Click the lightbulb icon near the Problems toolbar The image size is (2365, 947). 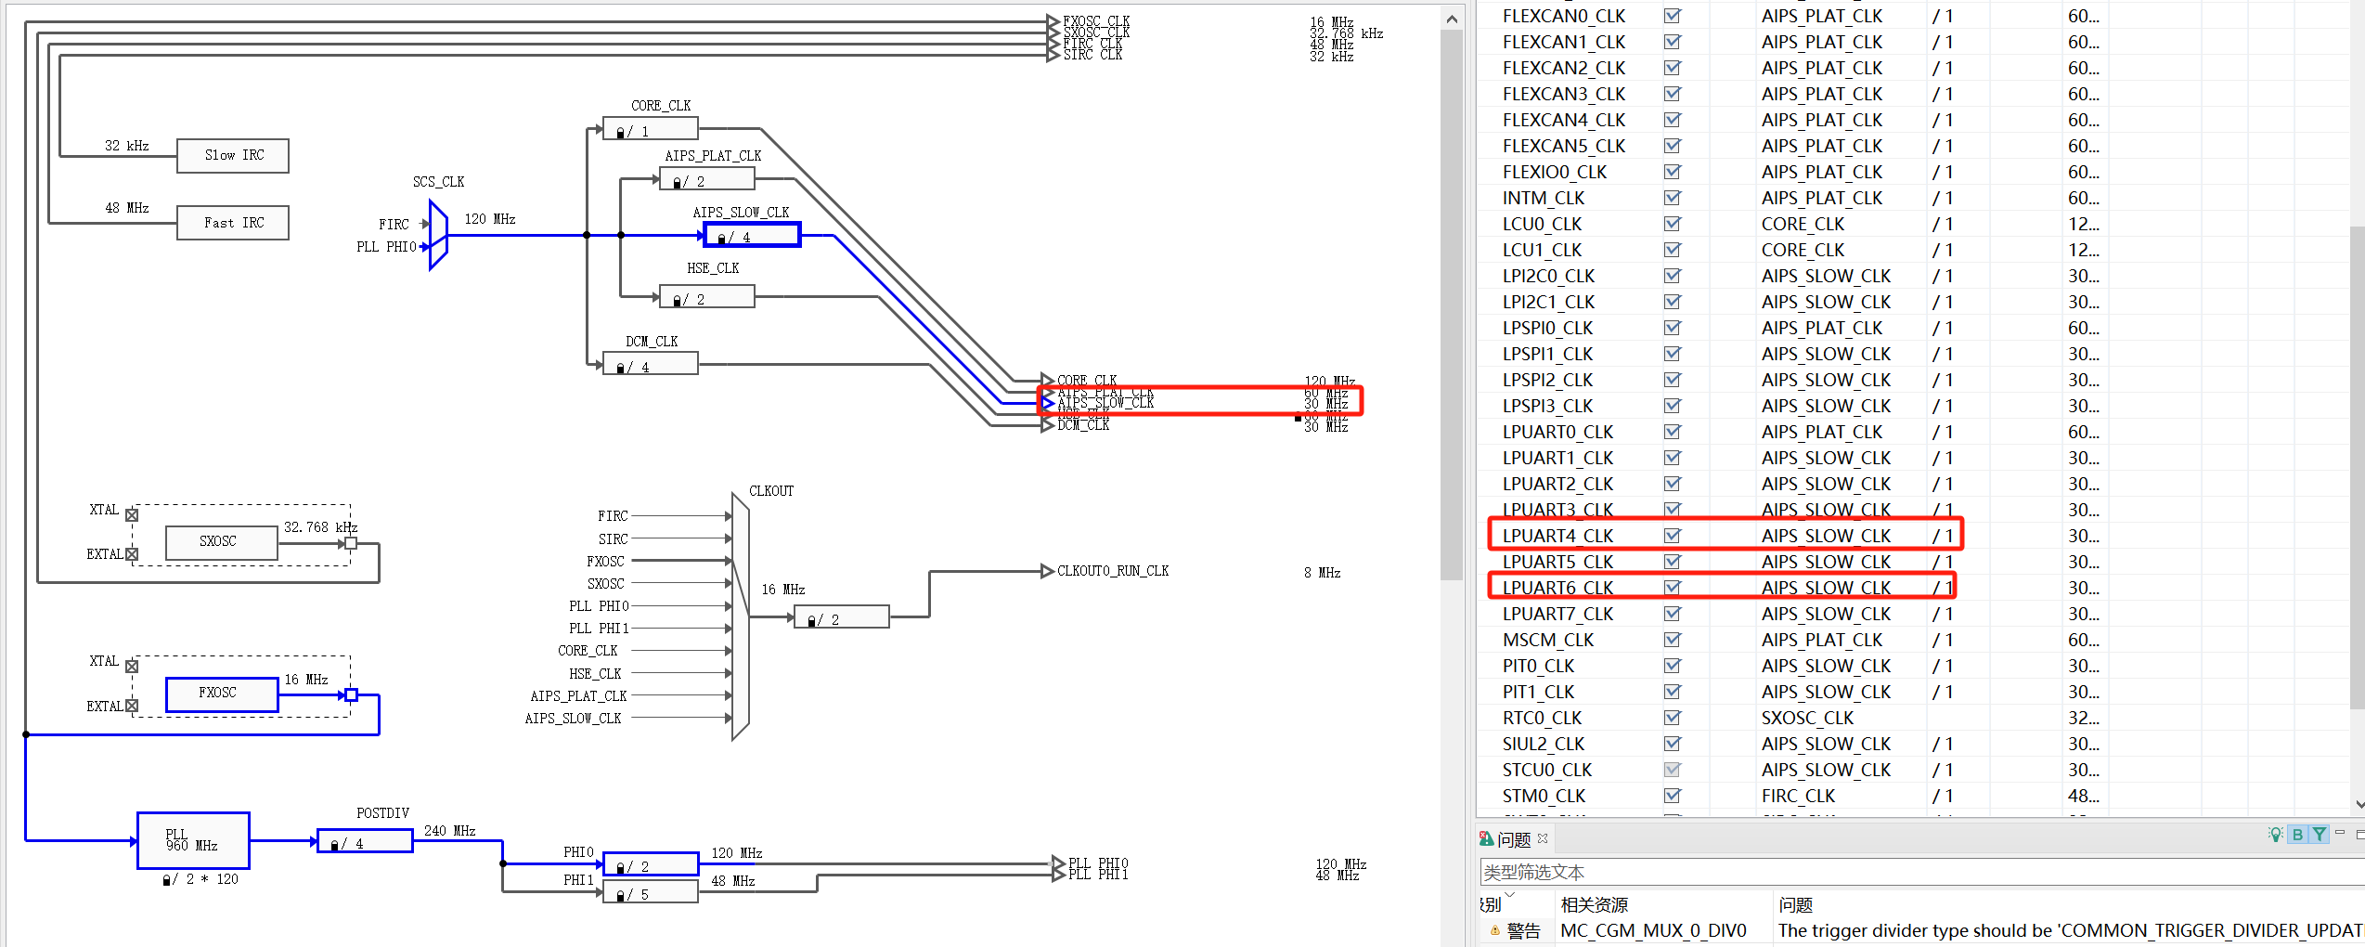tap(2275, 834)
